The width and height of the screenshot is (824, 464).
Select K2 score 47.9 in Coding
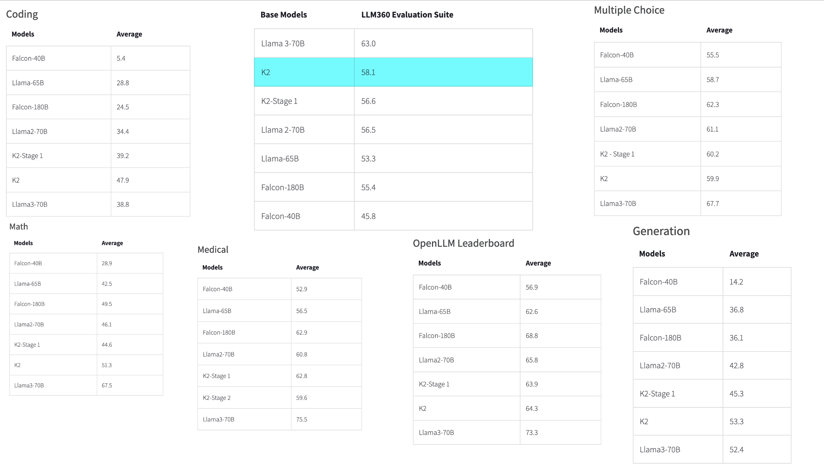coord(123,180)
